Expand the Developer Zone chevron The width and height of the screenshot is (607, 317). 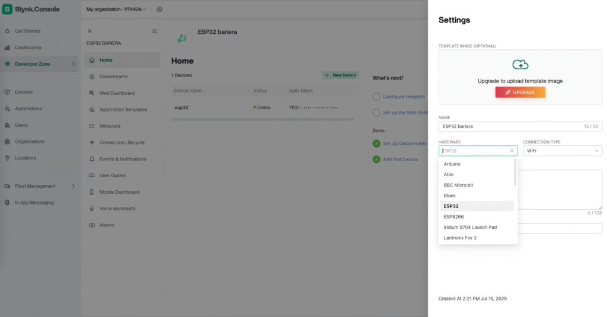(x=74, y=64)
